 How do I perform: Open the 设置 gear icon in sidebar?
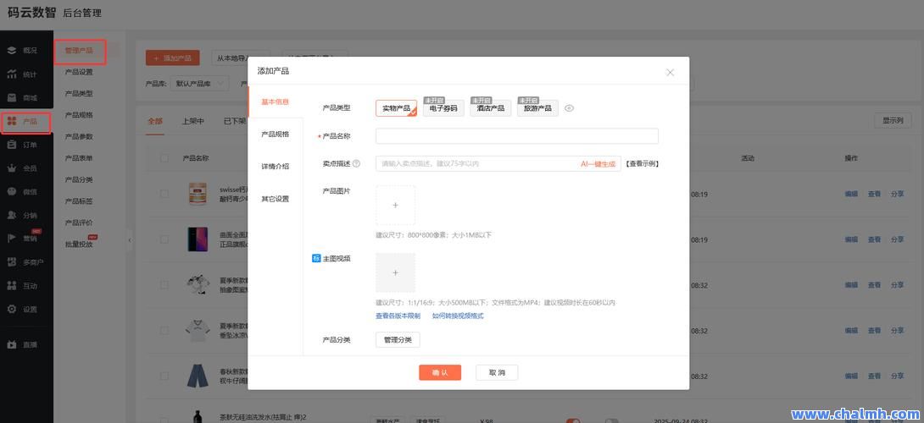pos(12,310)
